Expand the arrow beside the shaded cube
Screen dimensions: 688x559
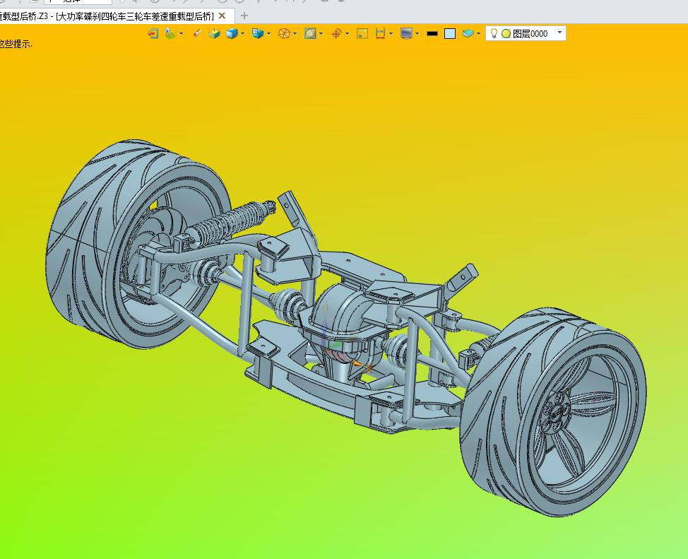(243, 33)
